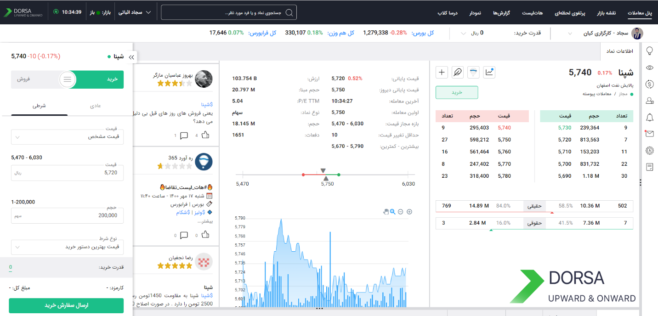Open the chart icon next to شپنا symbol
Viewport: 658px width, 316px height.
point(489,72)
